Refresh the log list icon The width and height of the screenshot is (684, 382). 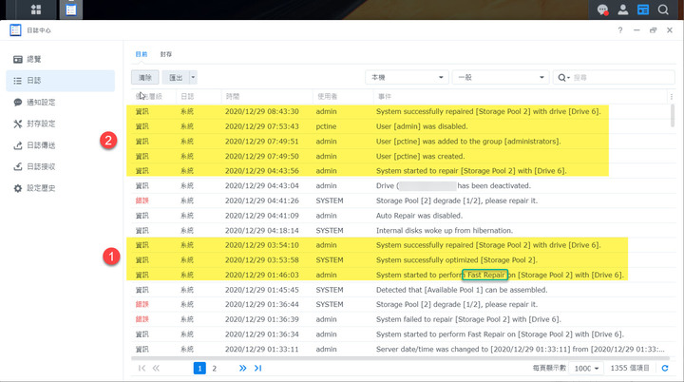pos(665,368)
